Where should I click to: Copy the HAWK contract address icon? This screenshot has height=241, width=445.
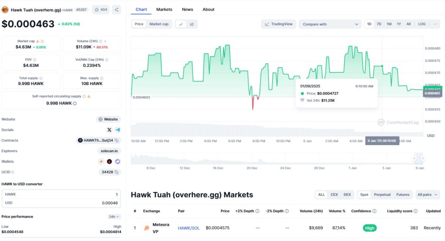[117, 140]
